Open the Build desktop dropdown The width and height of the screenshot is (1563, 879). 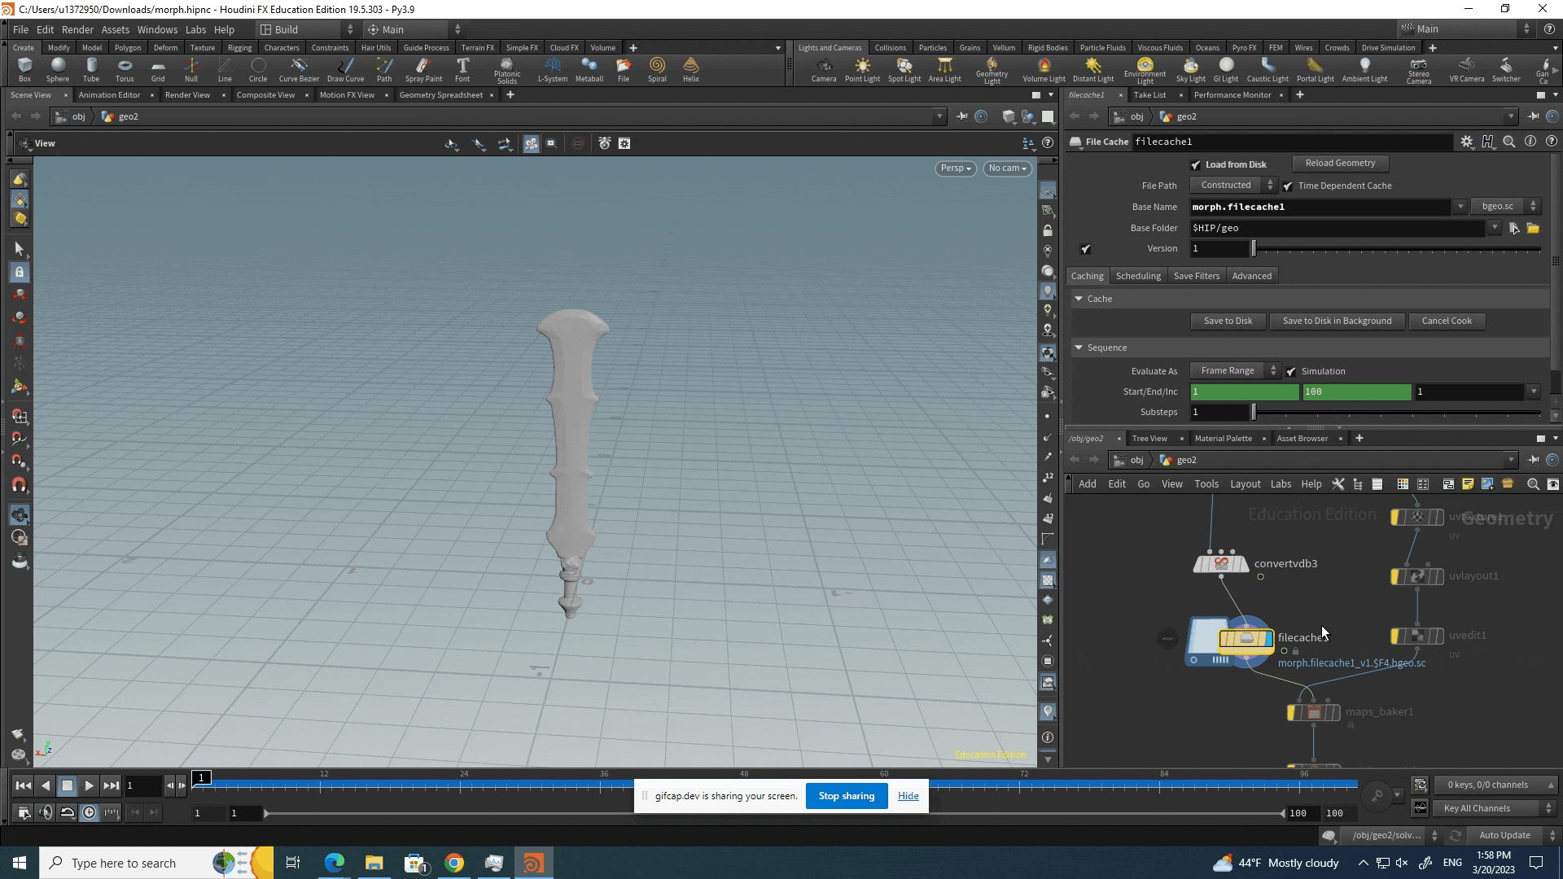click(x=307, y=29)
